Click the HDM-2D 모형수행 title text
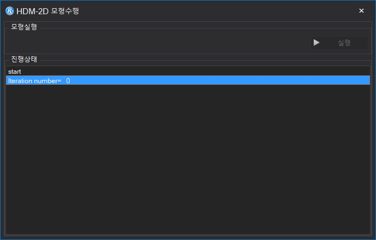The height and width of the screenshot is (240, 376). (x=48, y=11)
